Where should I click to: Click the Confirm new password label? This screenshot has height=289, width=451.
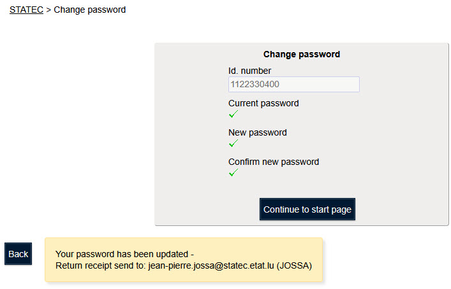[274, 162]
